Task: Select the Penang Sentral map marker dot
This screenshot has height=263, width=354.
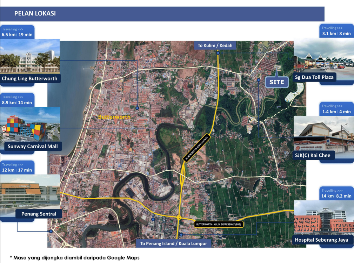Action: pyautogui.click(x=51, y=232)
